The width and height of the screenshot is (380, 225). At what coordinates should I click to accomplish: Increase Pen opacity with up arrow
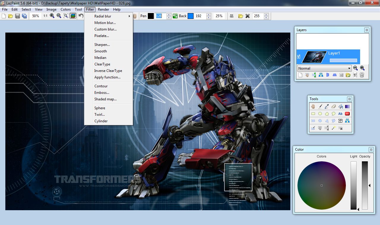click(169, 15)
